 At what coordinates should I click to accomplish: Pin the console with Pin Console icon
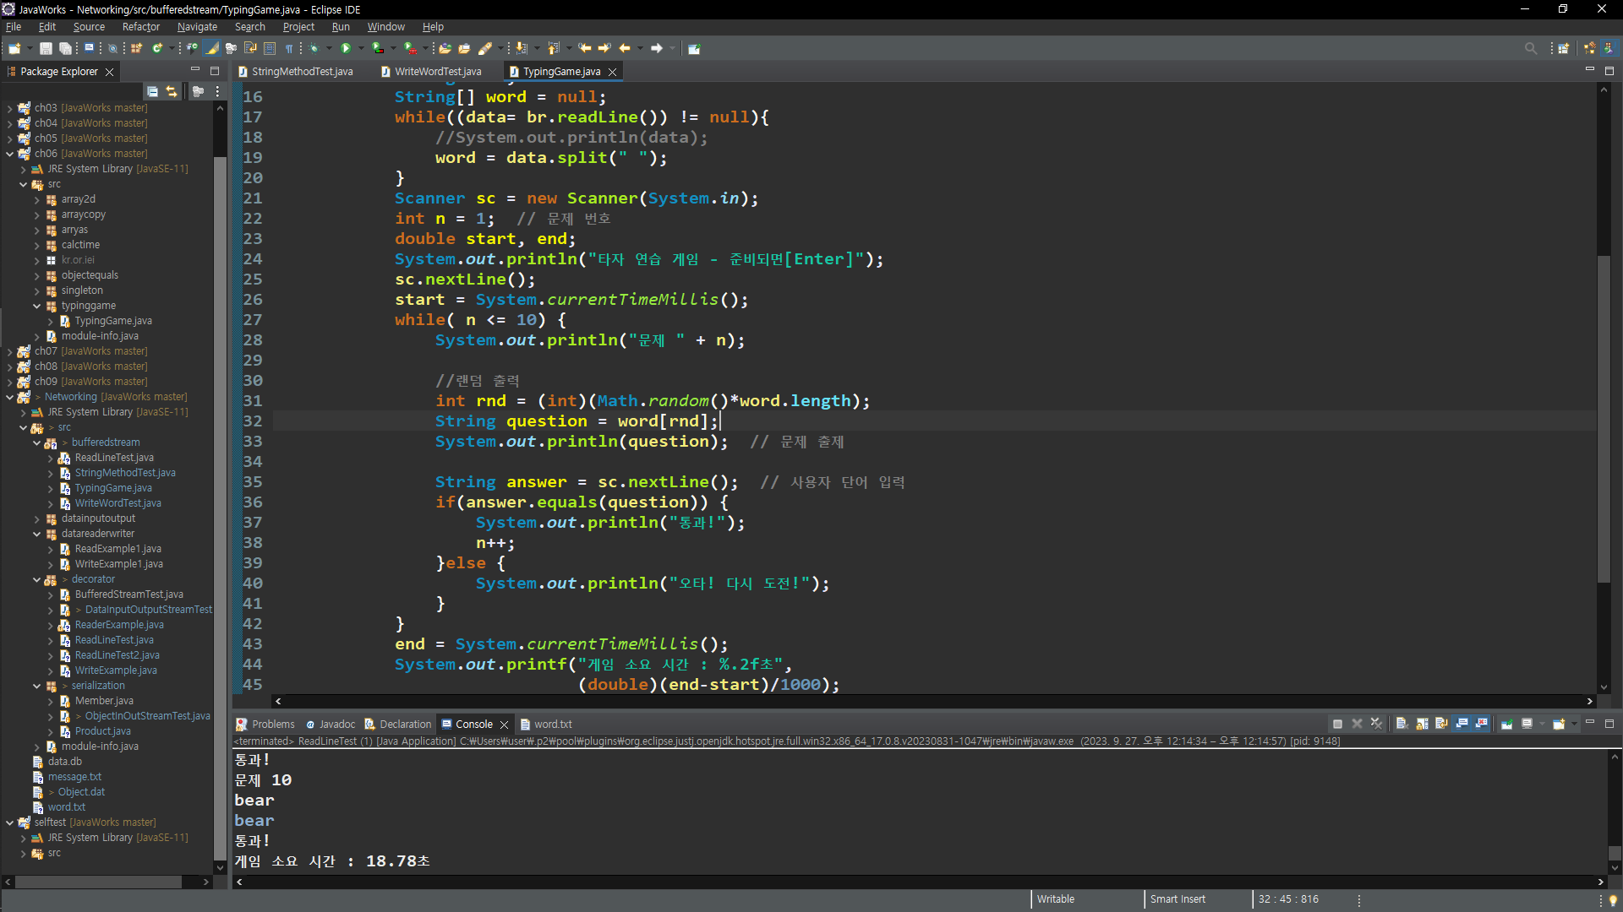point(1506,724)
